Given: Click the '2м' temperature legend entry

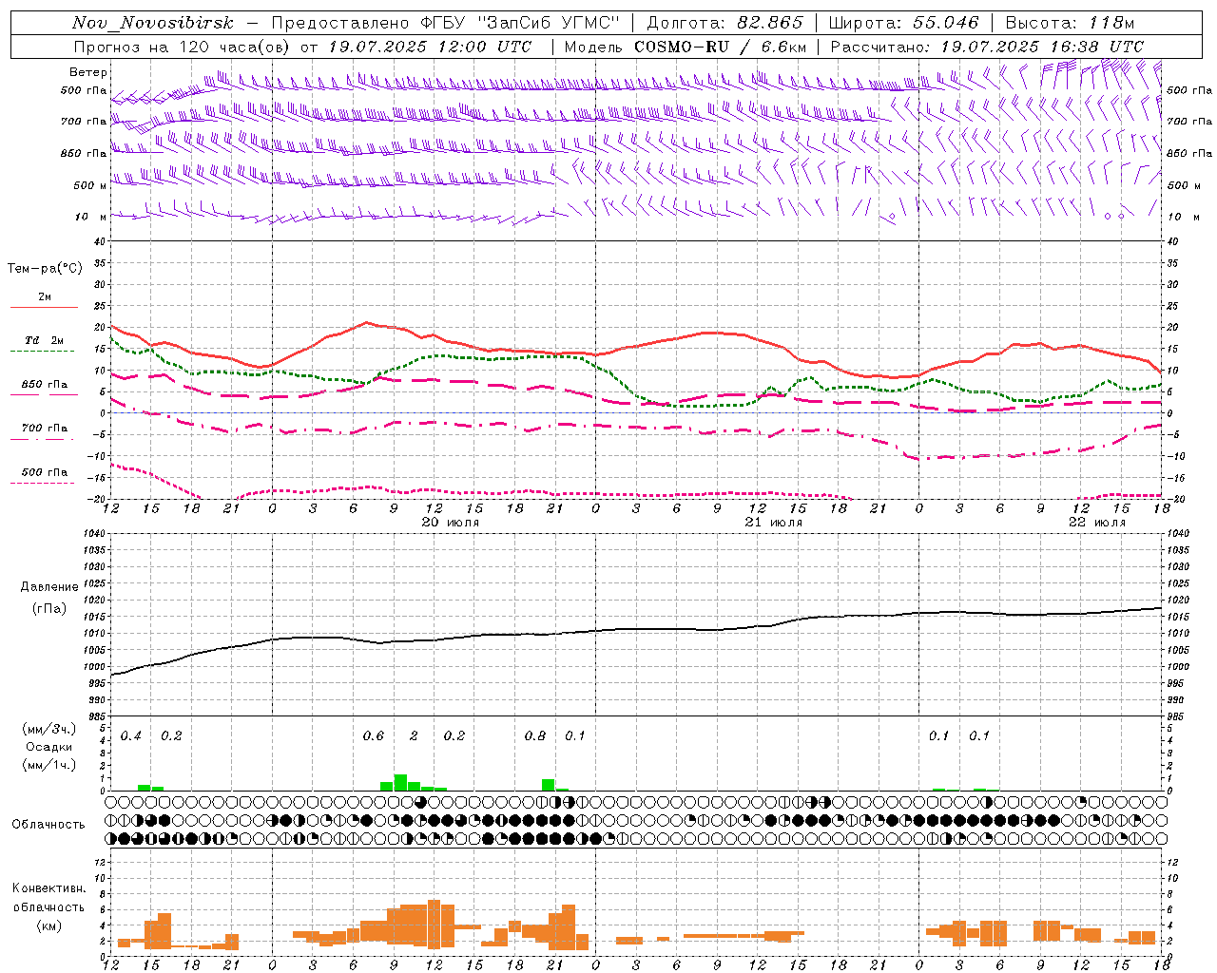Looking at the screenshot, I should (45, 296).
